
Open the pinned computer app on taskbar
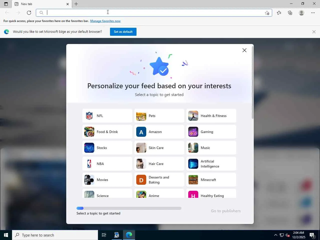[x=116, y=235]
